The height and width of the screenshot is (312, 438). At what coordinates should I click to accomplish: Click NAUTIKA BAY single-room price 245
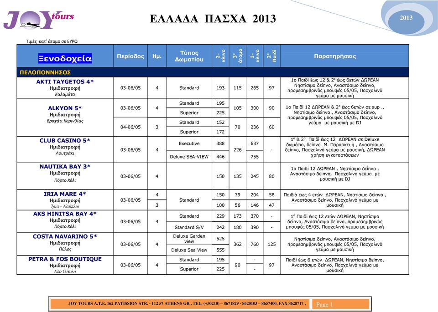click(x=255, y=176)
